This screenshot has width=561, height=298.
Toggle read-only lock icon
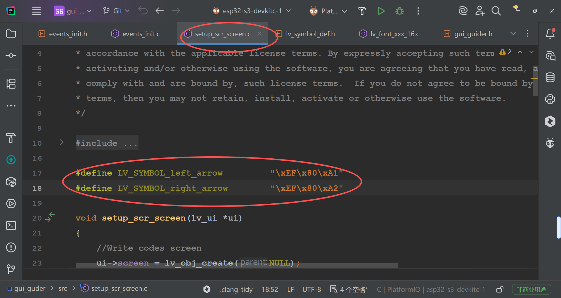500,289
